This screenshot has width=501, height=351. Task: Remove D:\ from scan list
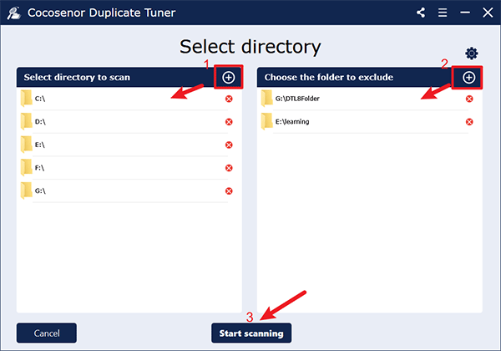[229, 122]
